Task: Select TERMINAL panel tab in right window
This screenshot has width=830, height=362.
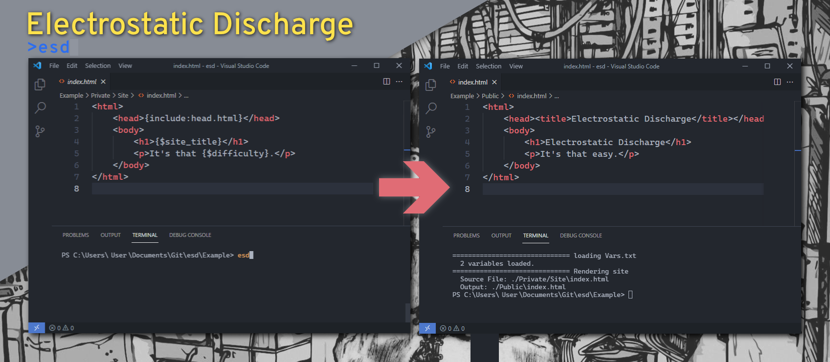Action: 536,235
